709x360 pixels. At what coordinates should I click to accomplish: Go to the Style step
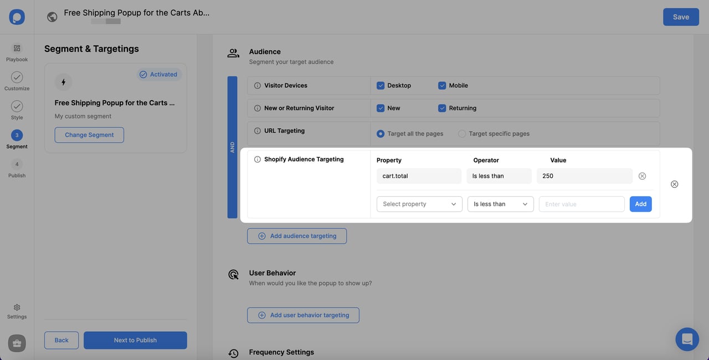pos(17,110)
